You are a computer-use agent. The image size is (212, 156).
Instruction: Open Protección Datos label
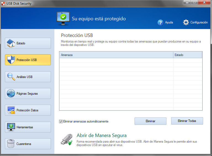pyautogui.click(x=27, y=110)
